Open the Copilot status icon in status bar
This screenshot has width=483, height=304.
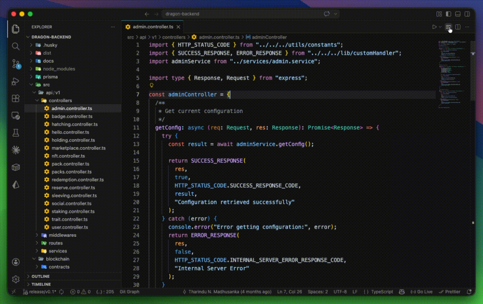click(x=402, y=292)
